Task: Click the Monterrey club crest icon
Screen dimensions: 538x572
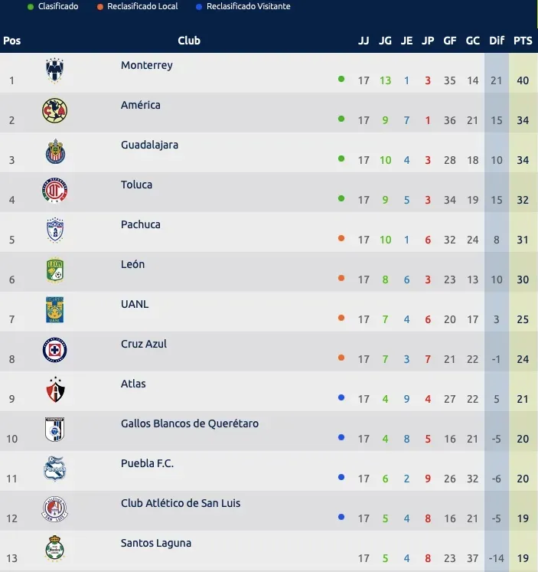Action: (x=55, y=70)
